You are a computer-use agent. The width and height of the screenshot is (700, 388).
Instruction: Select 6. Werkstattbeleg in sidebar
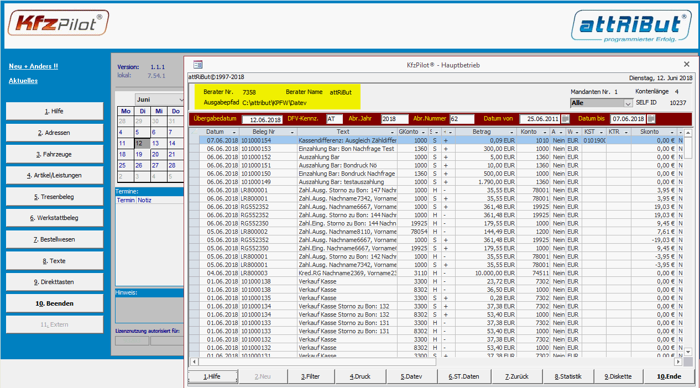(x=54, y=218)
